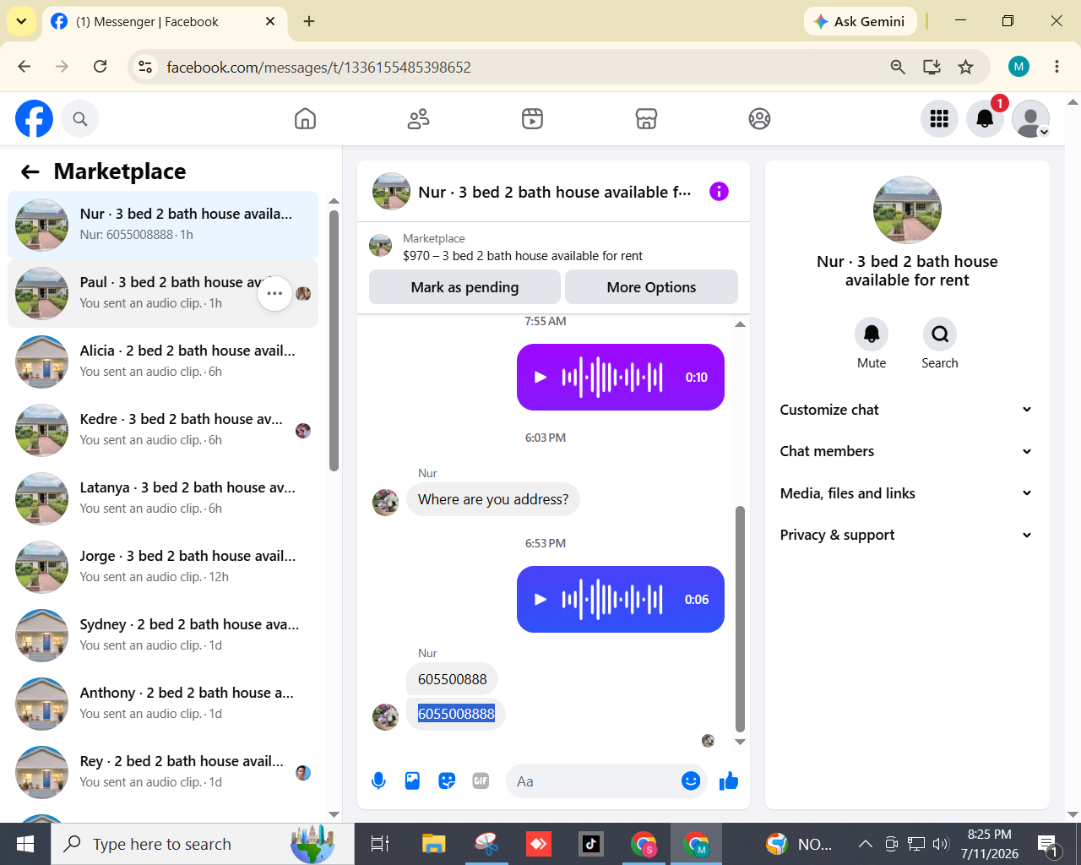Screen dimensions: 1081x865
Task: Open Latanya's conversation in the list
Action: [163, 498]
